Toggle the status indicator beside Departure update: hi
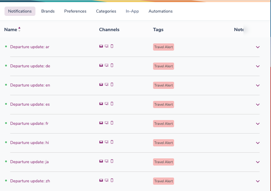 click(5, 142)
